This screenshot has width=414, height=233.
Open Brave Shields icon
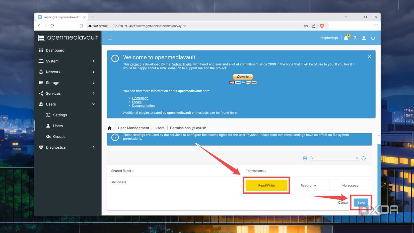pos(322,26)
